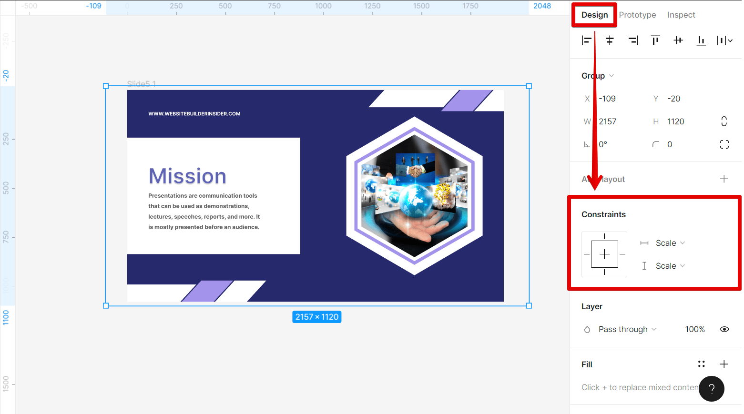
Task: Align selection to right edge
Action: [633, 40]
